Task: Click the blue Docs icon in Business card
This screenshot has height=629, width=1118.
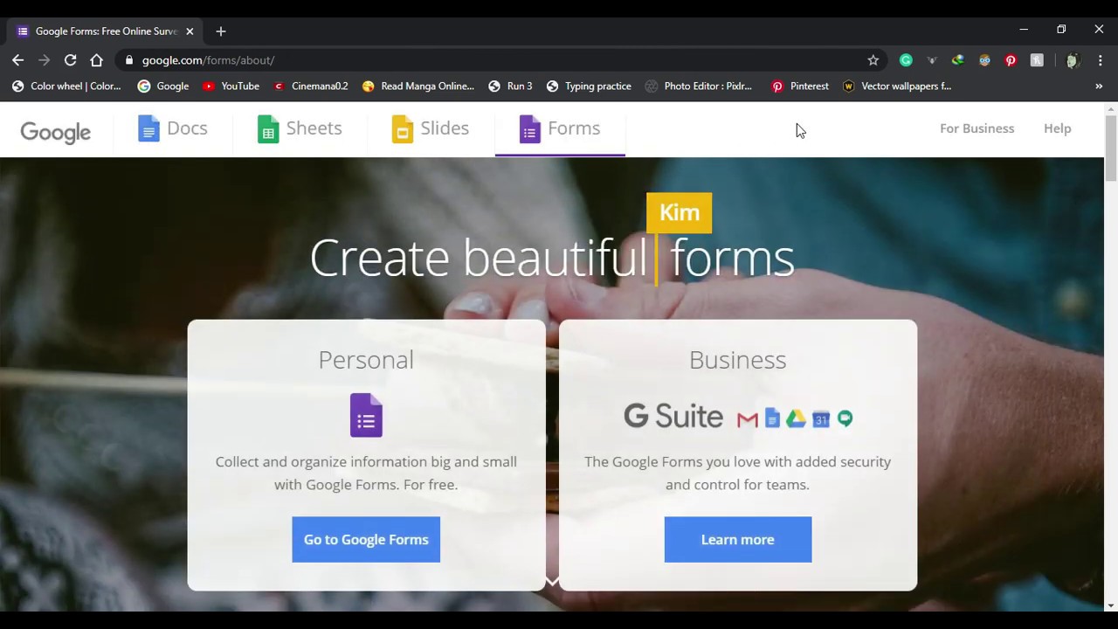Action: 772,418
